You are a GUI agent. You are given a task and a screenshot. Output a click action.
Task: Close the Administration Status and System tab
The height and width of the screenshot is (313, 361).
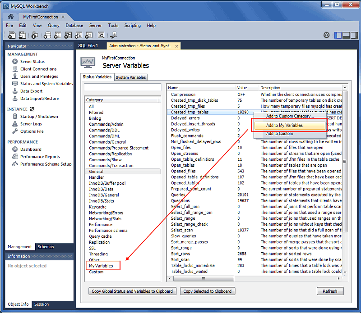[x=176, y=46]
